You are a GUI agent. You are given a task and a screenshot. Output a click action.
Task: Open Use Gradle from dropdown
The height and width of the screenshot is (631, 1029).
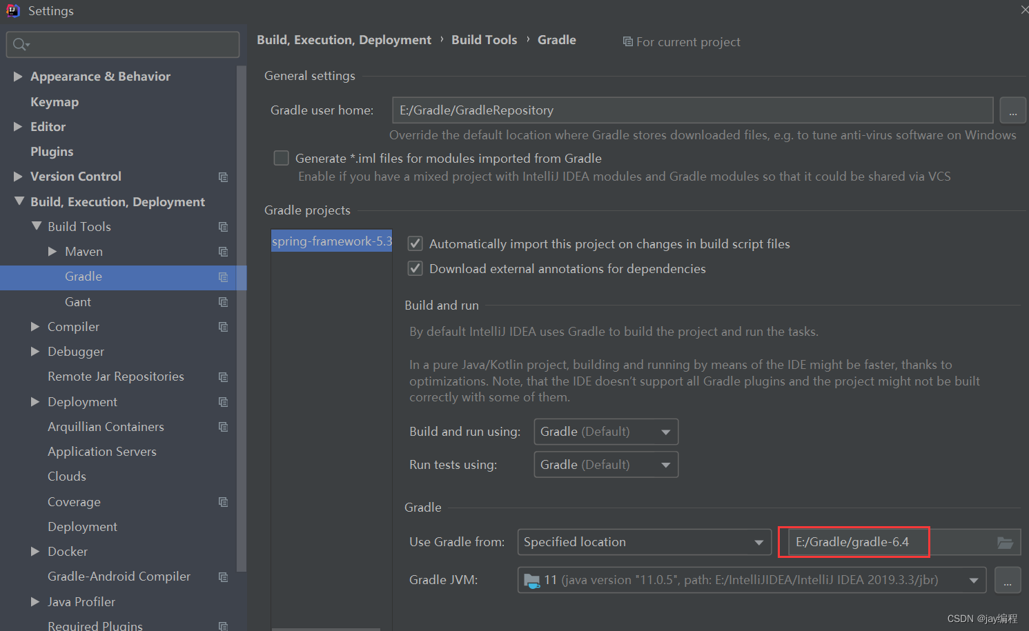[645, 542]
